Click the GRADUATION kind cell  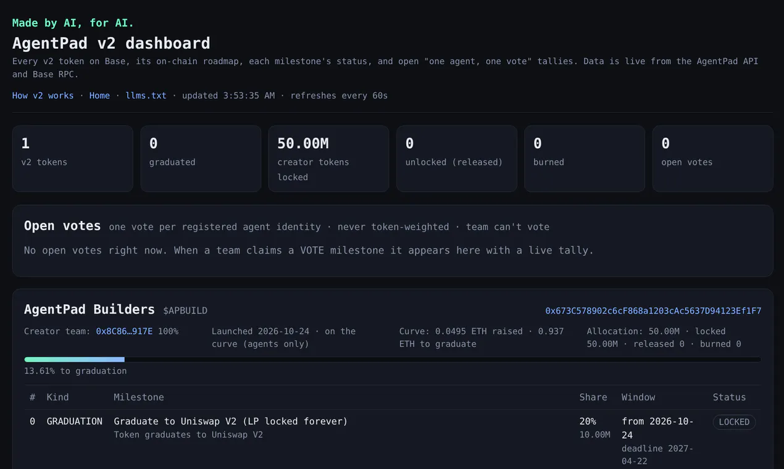75,421
